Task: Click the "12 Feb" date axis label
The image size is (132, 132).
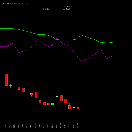Action: point(52,126)
